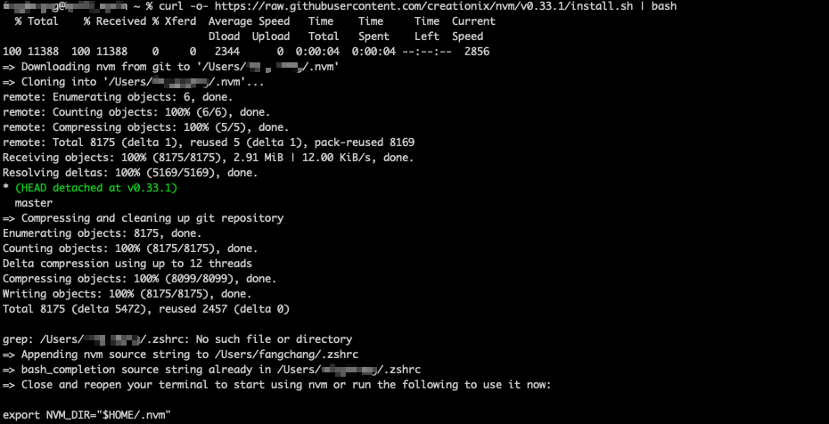Click the Close and reopen your terminal message
The height and width of the screenshot is (424, 829).
click(x=277, y=385)
